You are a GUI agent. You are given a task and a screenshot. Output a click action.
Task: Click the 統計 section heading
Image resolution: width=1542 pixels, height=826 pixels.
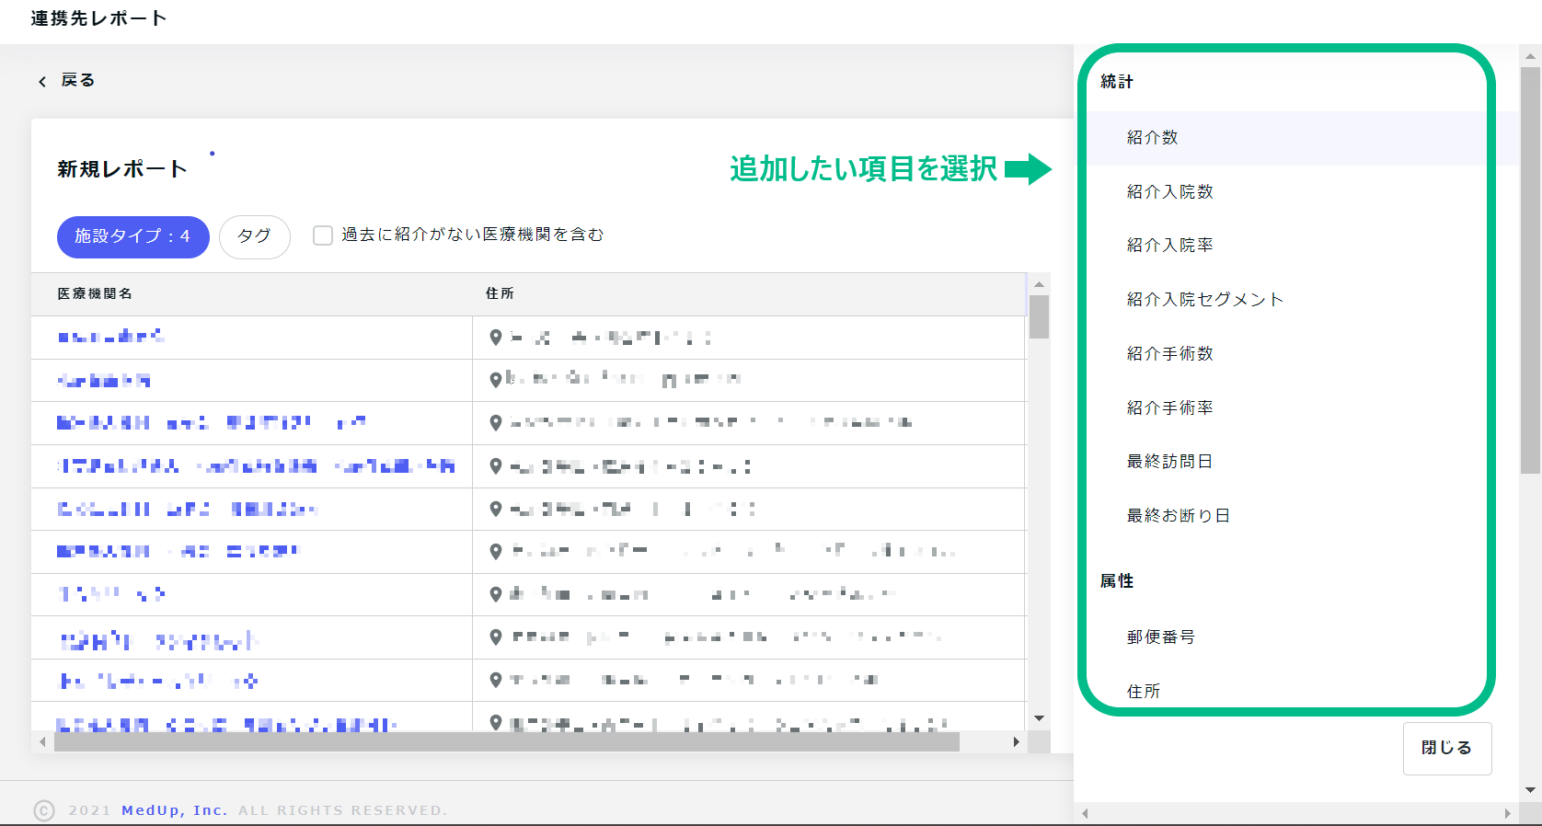[x=1117, y=82]
